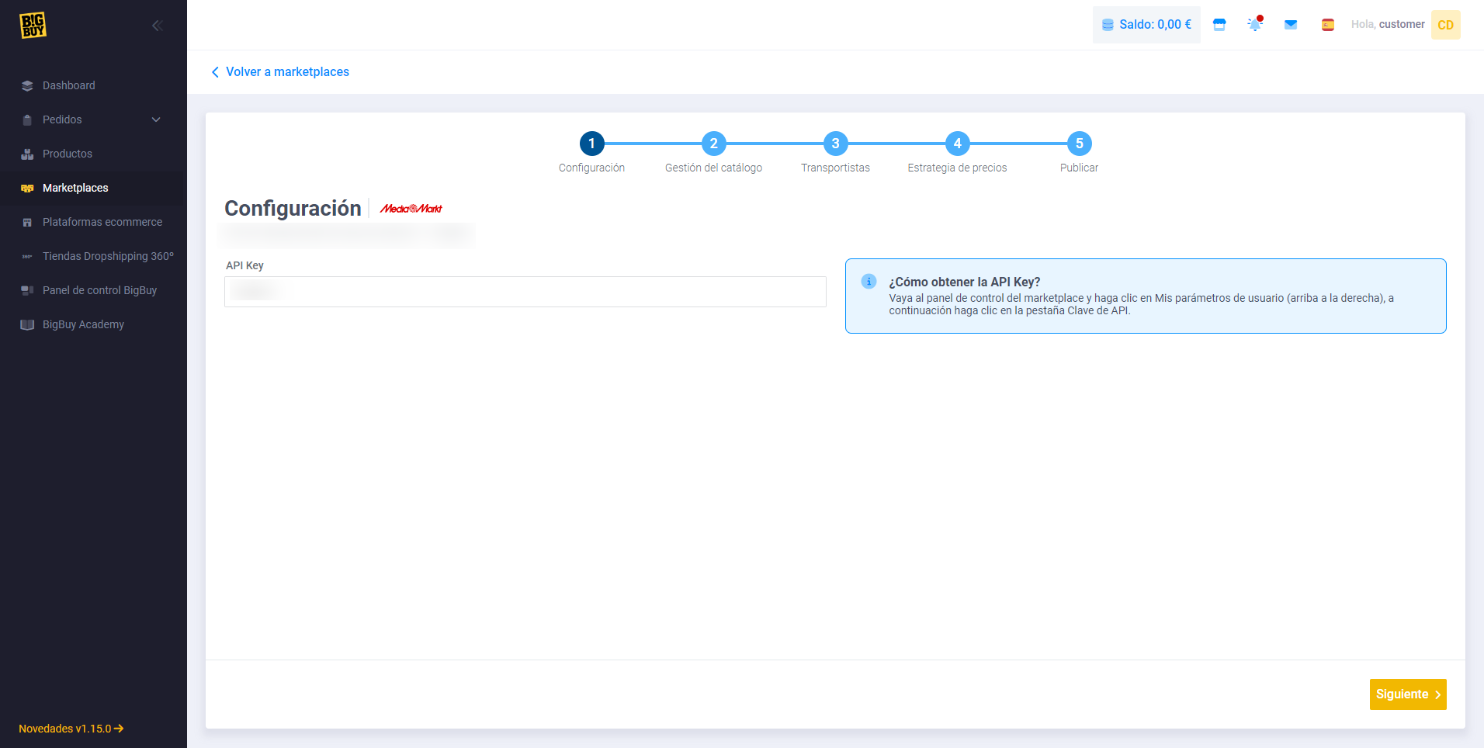Open the messages envelope icon
The height and width of the screenshot is (748, 1484).
click(x=1291, y=25)
